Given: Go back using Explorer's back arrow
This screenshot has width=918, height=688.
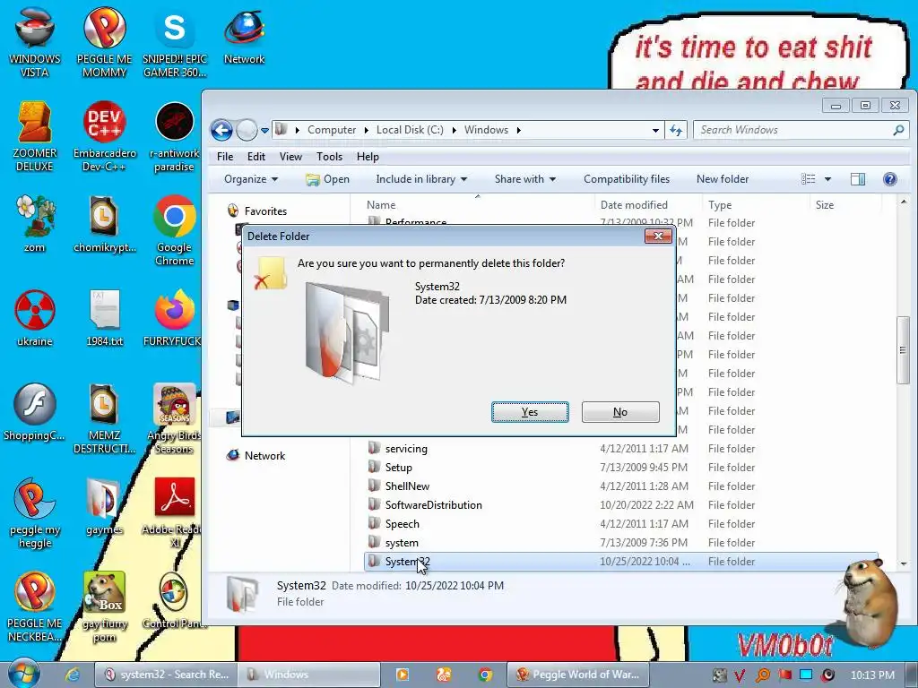Looking at the screenshot, I should pyautogui.click(x=222, y=130).
